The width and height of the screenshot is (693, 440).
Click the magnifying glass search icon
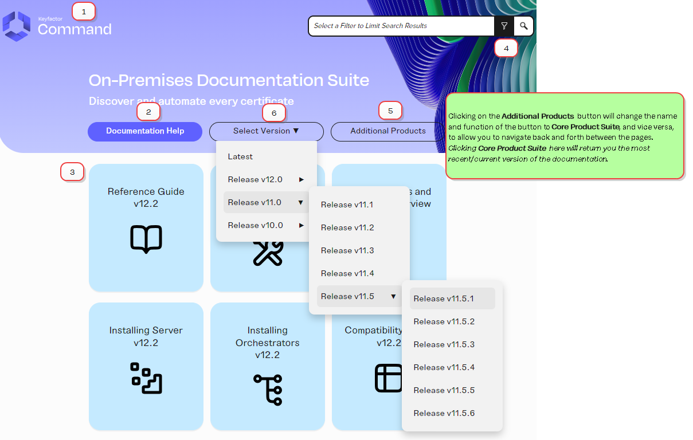[x=524, y=26]
